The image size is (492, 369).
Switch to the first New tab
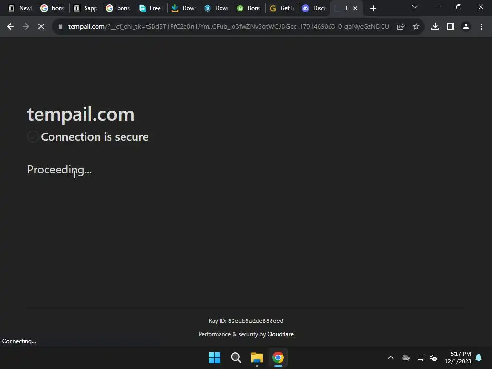pyautogui.click(x=20, y=8)
